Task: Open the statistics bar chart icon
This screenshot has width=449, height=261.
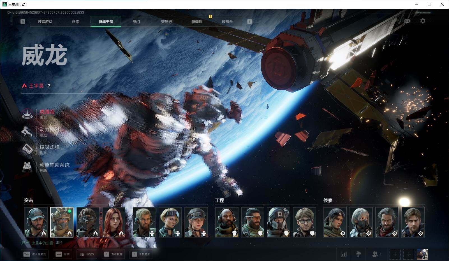Action: [344, 254]
